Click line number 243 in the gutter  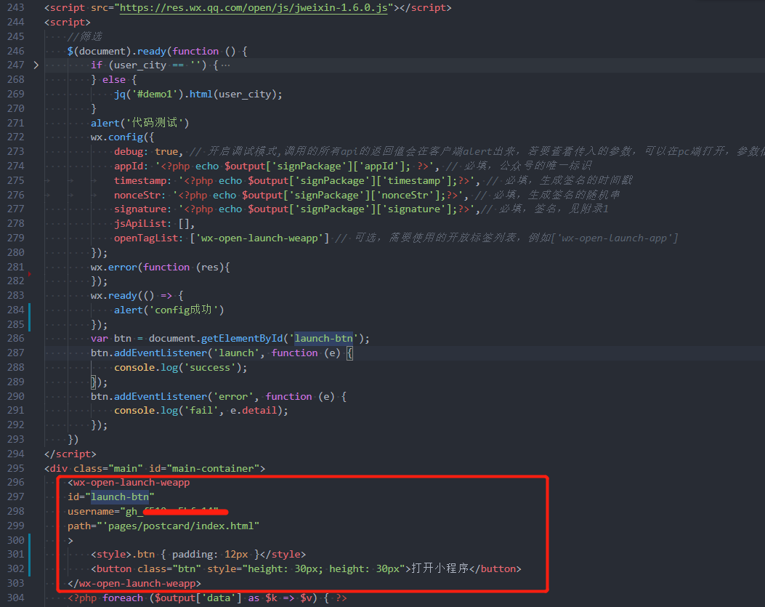coord(15,8)
